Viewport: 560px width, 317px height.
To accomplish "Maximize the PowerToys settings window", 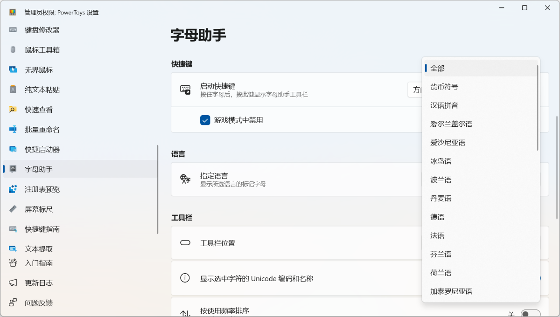I will (x=525, y=8).
